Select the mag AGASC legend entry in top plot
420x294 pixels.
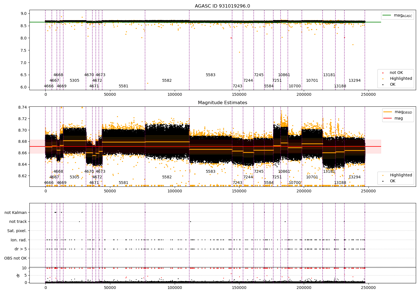point(397,15)
